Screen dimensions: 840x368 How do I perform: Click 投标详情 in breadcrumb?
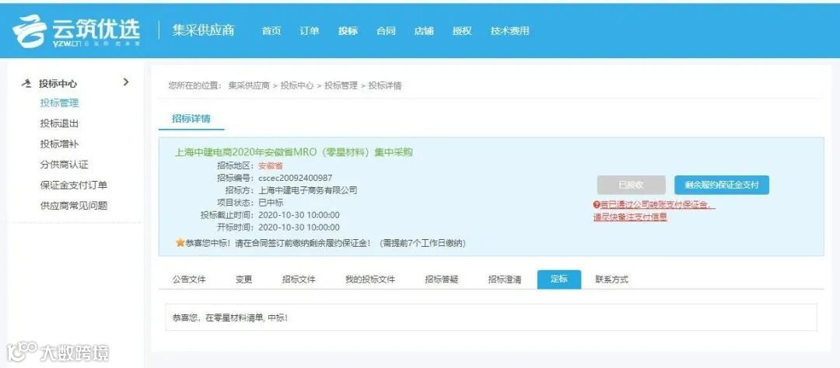(385, 85)
